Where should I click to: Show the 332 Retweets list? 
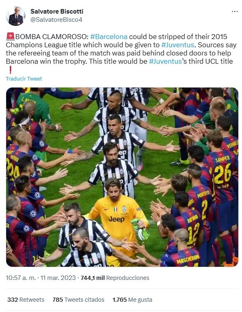(26, 300)
